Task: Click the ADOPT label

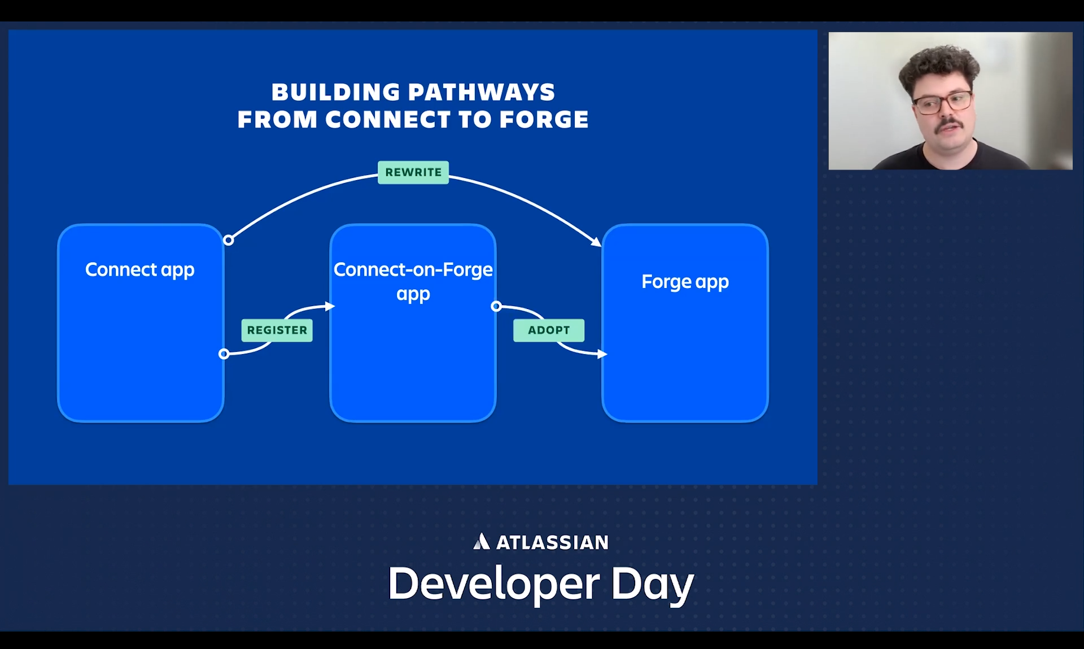Action: [x=549, y=330]
